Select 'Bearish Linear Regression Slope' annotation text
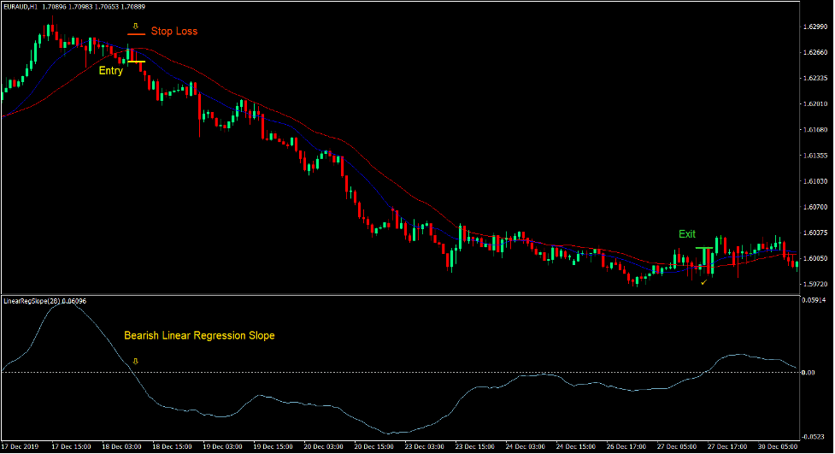The width and height of the screenshot is (835, 454). pos(199,336)
